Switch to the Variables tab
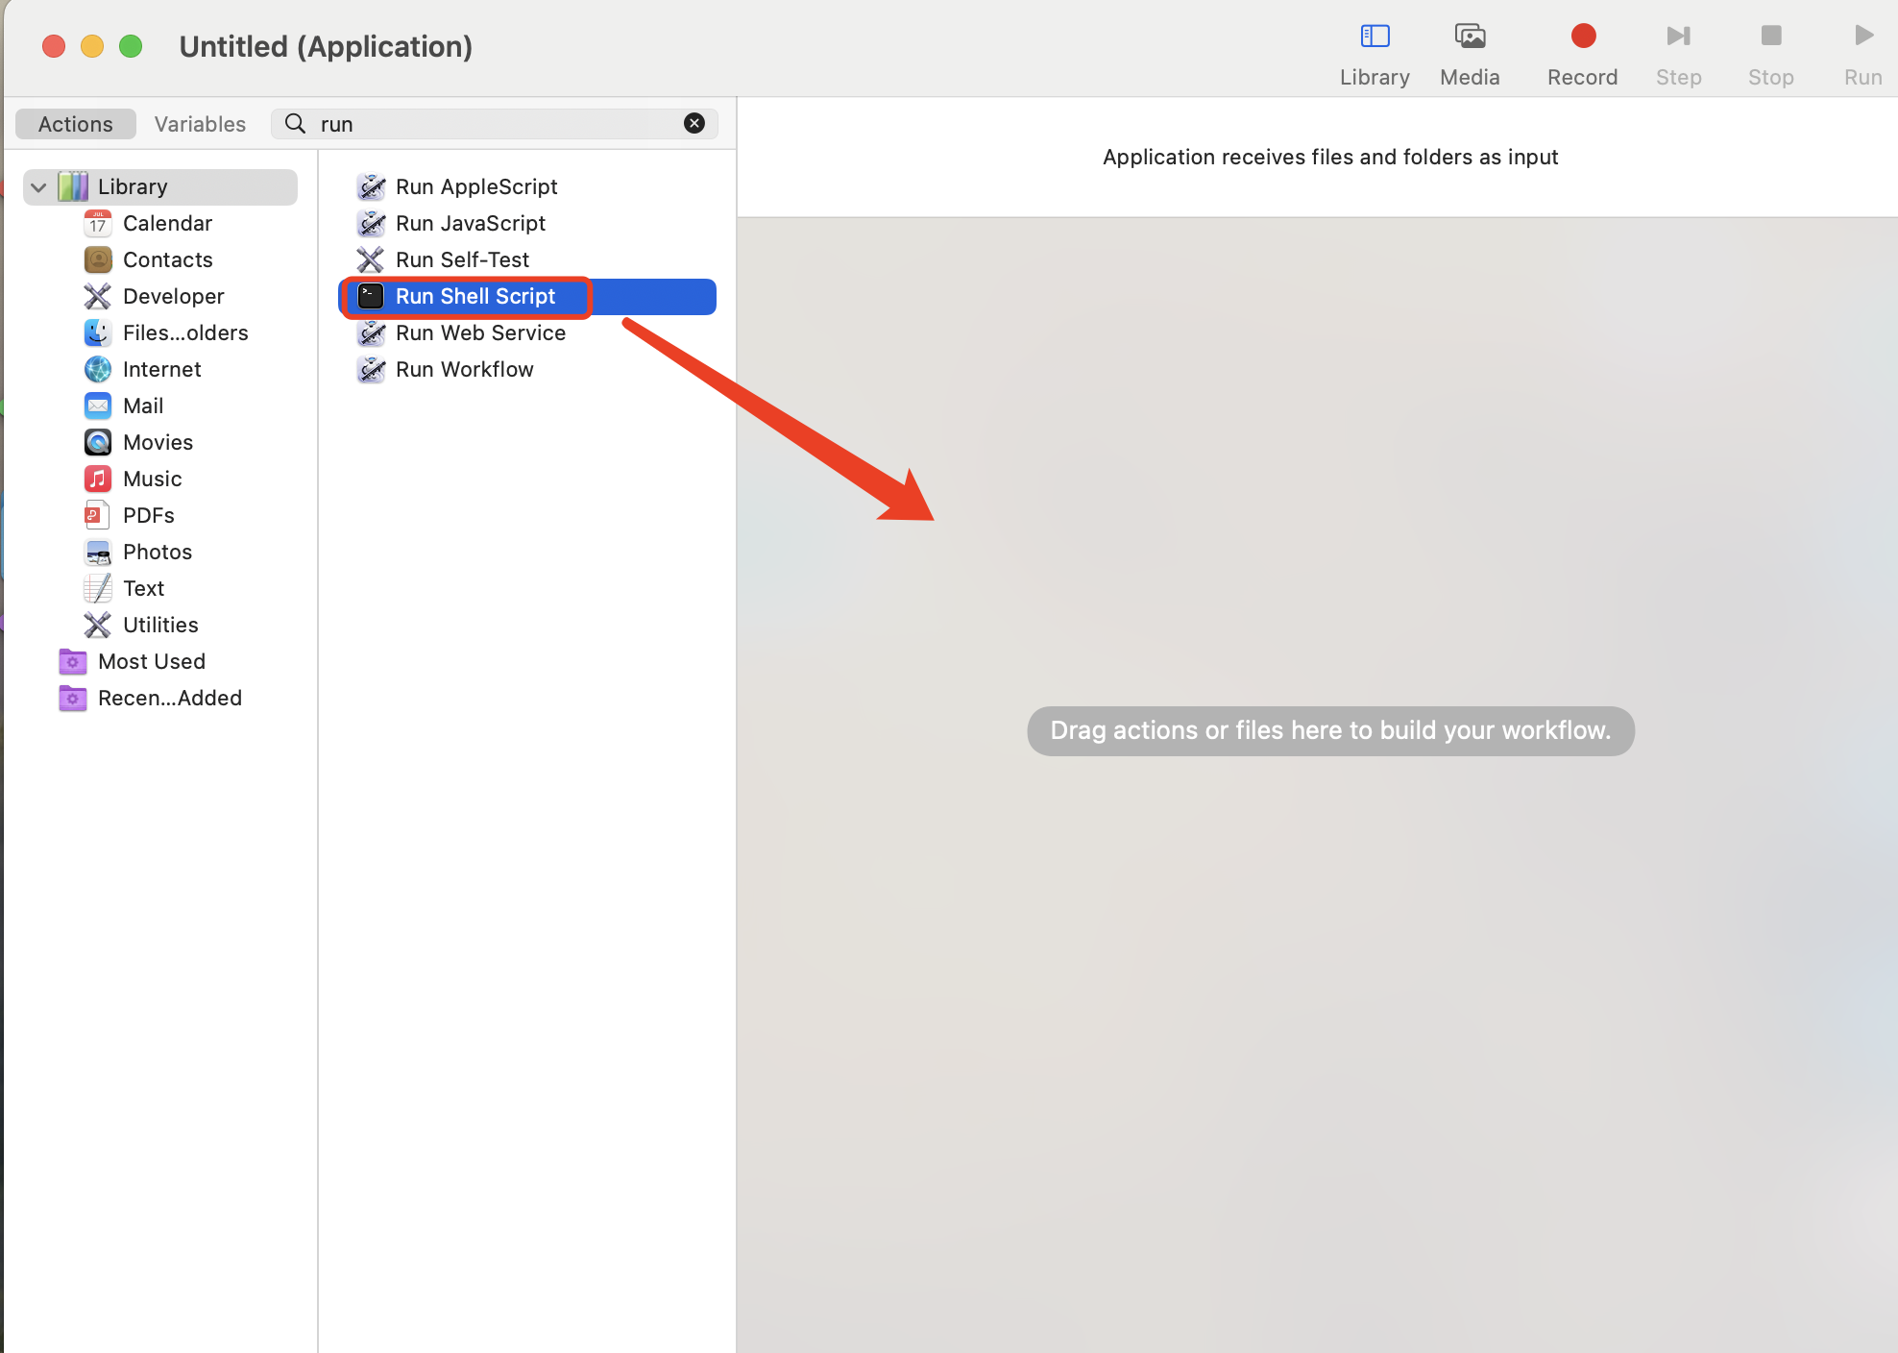Viewport: 1898px width, 1353px height. (200, 124)
